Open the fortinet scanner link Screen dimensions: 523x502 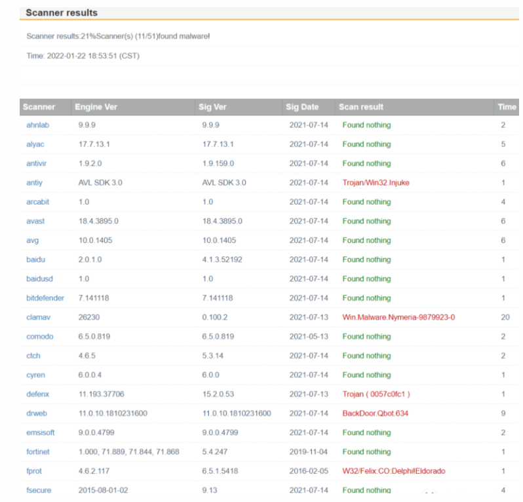point(38,452)
